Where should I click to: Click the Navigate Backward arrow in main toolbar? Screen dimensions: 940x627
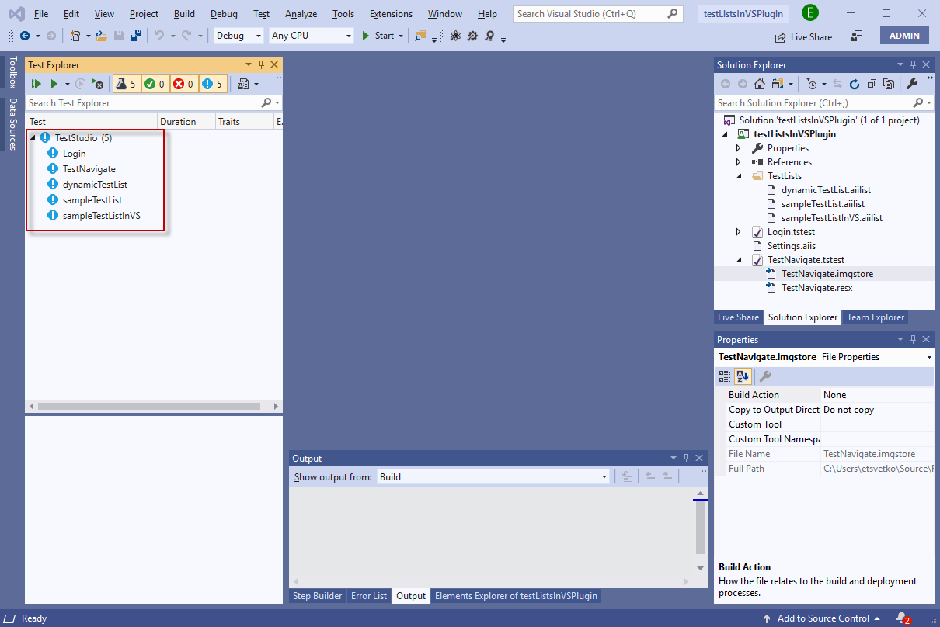pyautogui.click(x=25, y=36)
